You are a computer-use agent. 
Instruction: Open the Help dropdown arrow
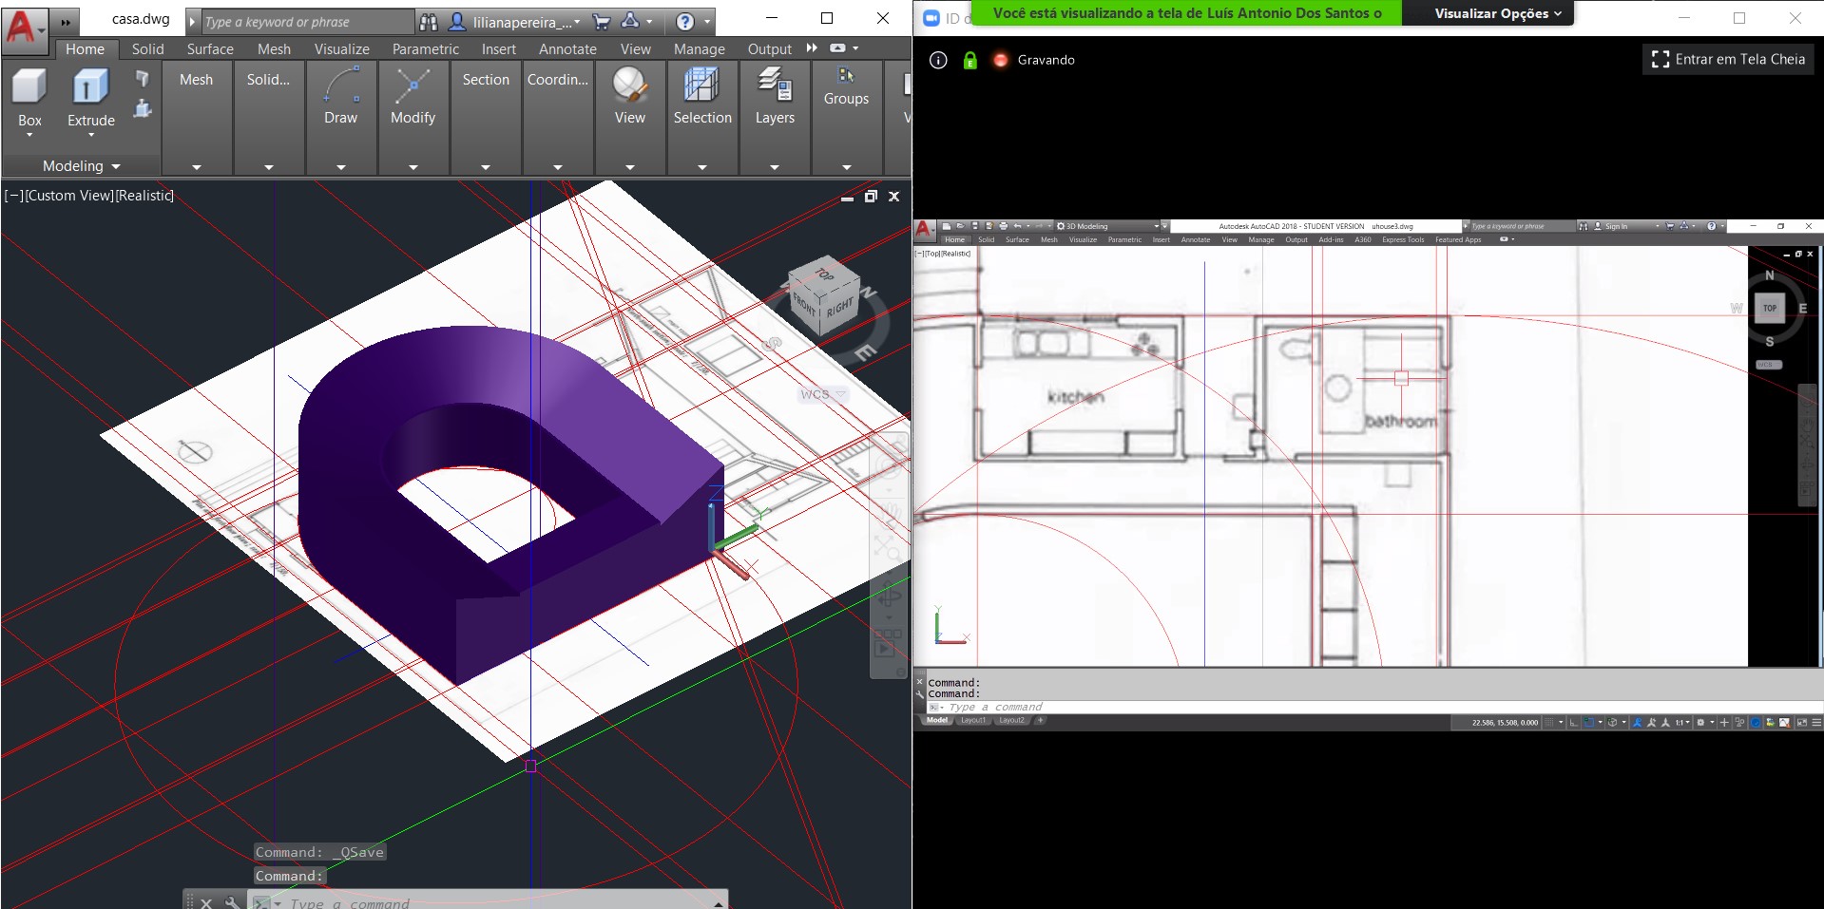click(x=706, y=22)
